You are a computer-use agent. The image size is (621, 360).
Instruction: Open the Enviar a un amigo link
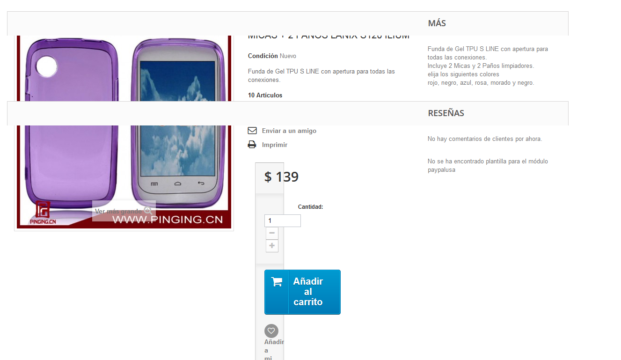[289, 131]
